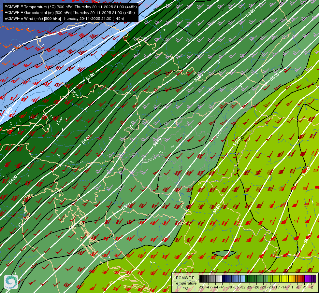Click the legend label -8

coord(297,287)
